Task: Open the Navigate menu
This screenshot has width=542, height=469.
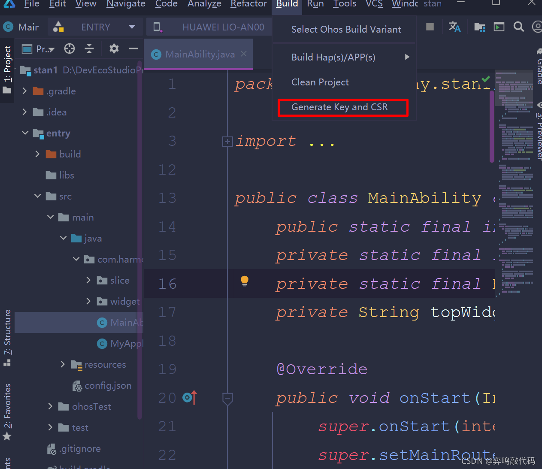Action: [x=126, y=4]
